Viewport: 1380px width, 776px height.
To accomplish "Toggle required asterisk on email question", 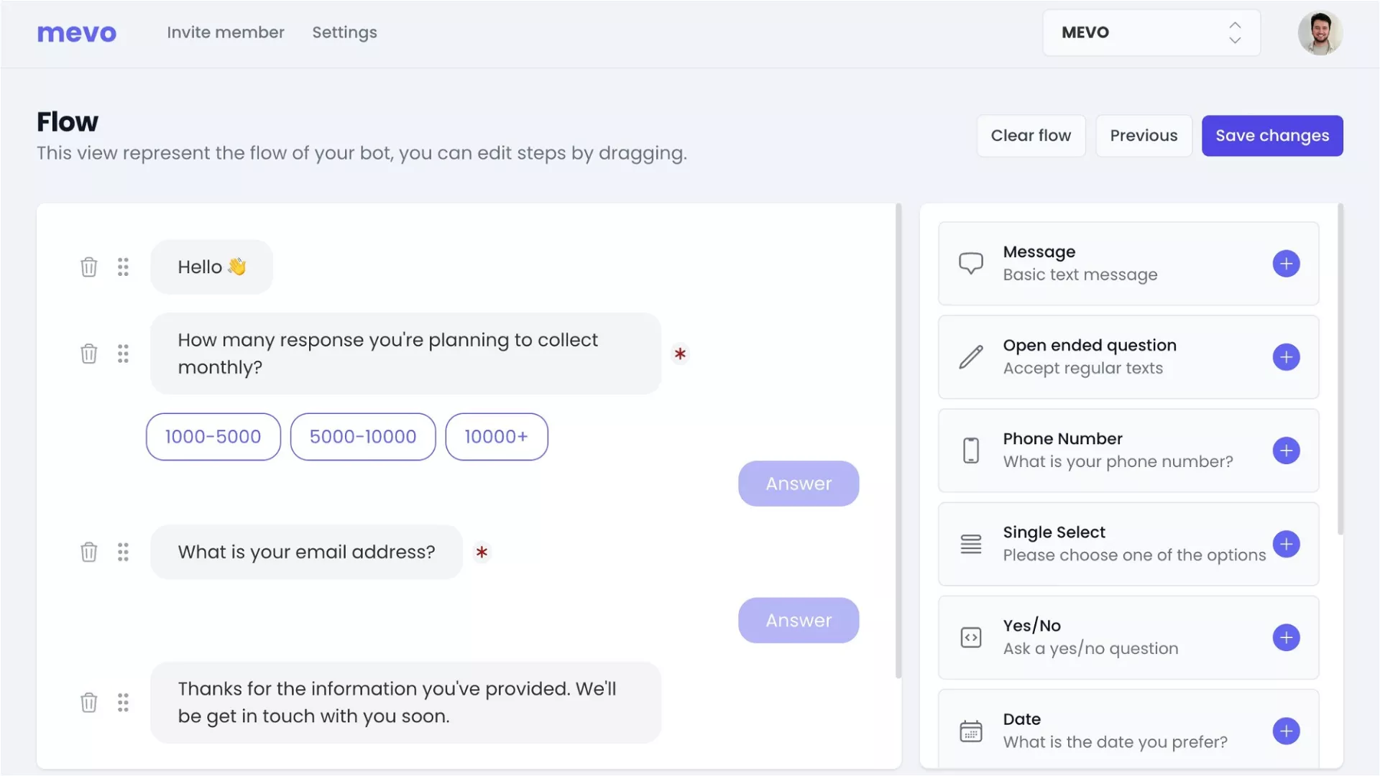I will point(482,552).
